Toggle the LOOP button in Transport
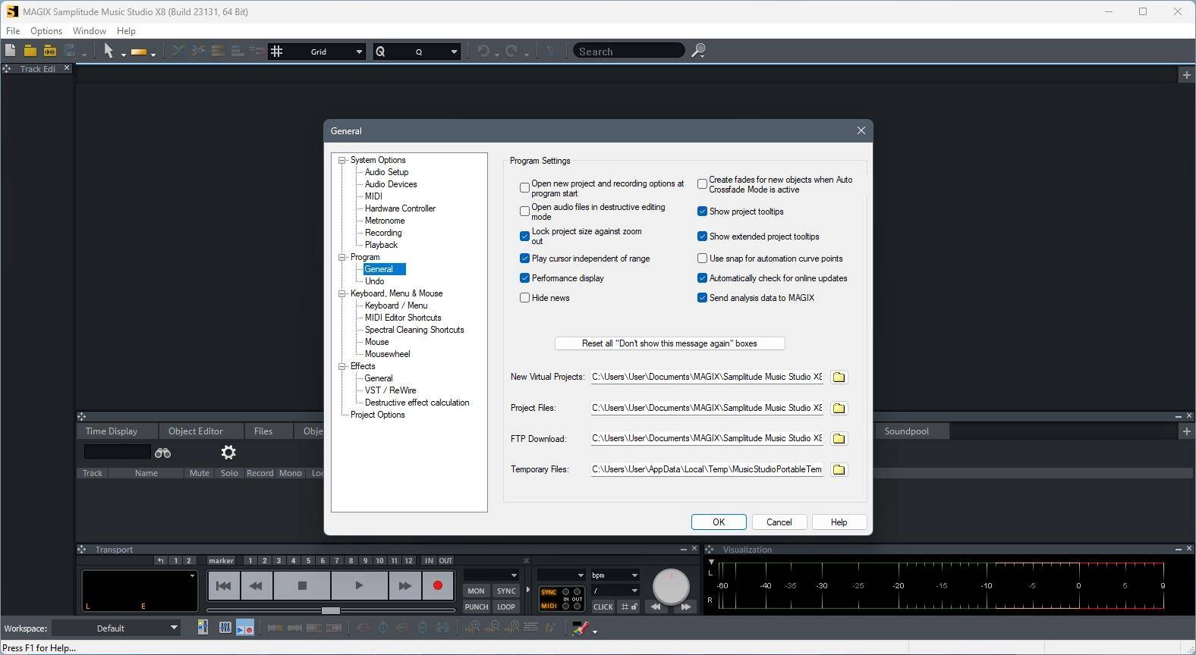 [x=506, y=606]
